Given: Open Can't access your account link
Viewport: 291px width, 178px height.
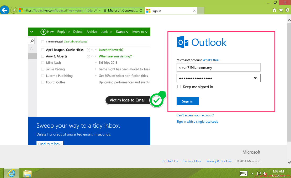Looking at the screenshot, I should tap(195, 115).
